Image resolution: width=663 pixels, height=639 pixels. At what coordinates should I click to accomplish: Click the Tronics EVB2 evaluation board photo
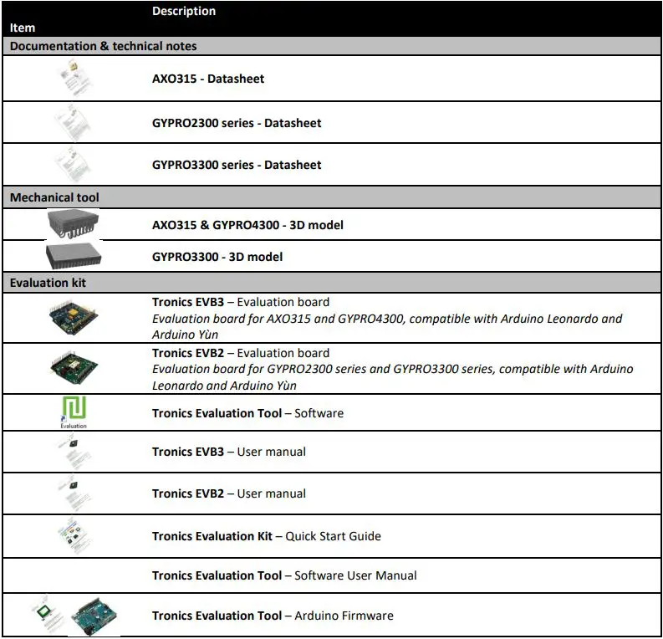[74, 367]
